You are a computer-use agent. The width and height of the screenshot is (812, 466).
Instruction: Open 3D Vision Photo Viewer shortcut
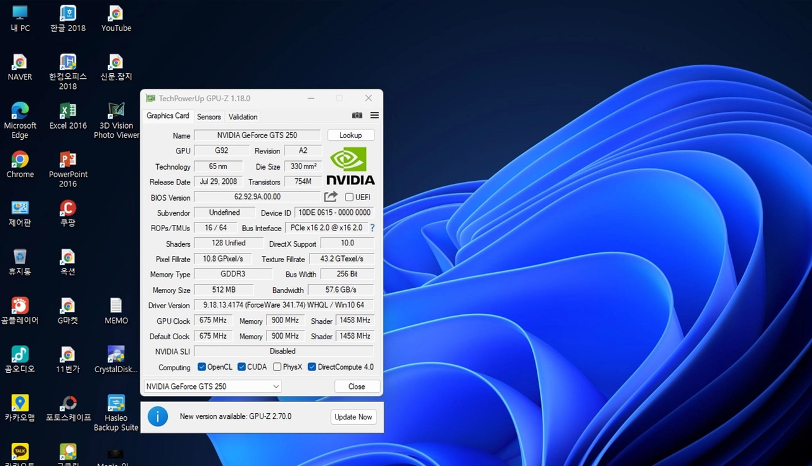point(116,121)
